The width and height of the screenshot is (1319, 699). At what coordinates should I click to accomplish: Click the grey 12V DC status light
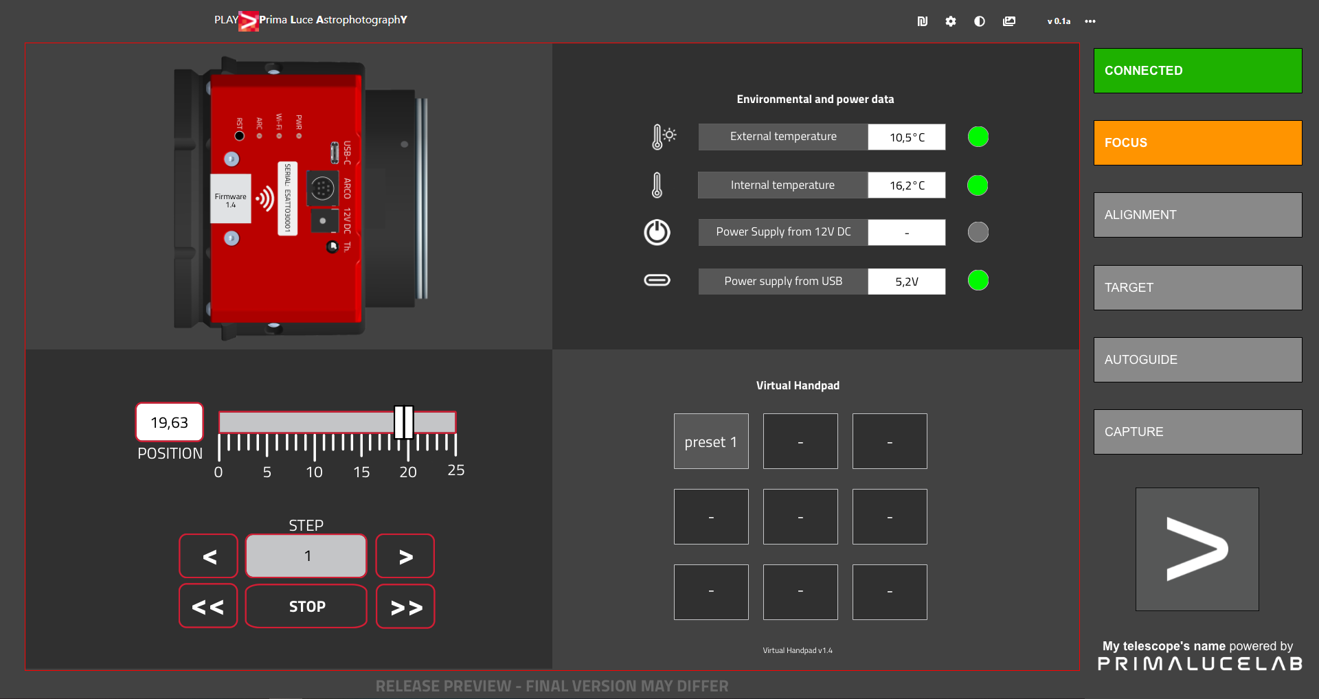pyautogui.click(x=978, y=232)
